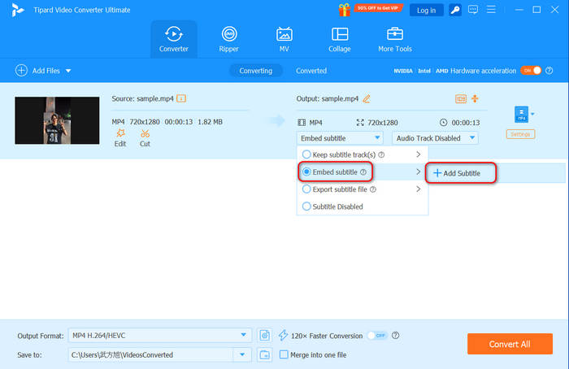Enable 120× Faster Conversion toggle
This screenshot has width=569, height=369.
pos(376,335)
